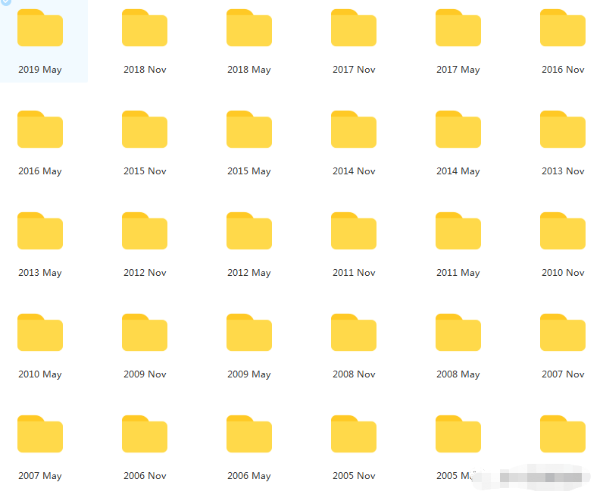Click the 2006 Nov folder name text
603x504 pixels.
pos(145,476)
